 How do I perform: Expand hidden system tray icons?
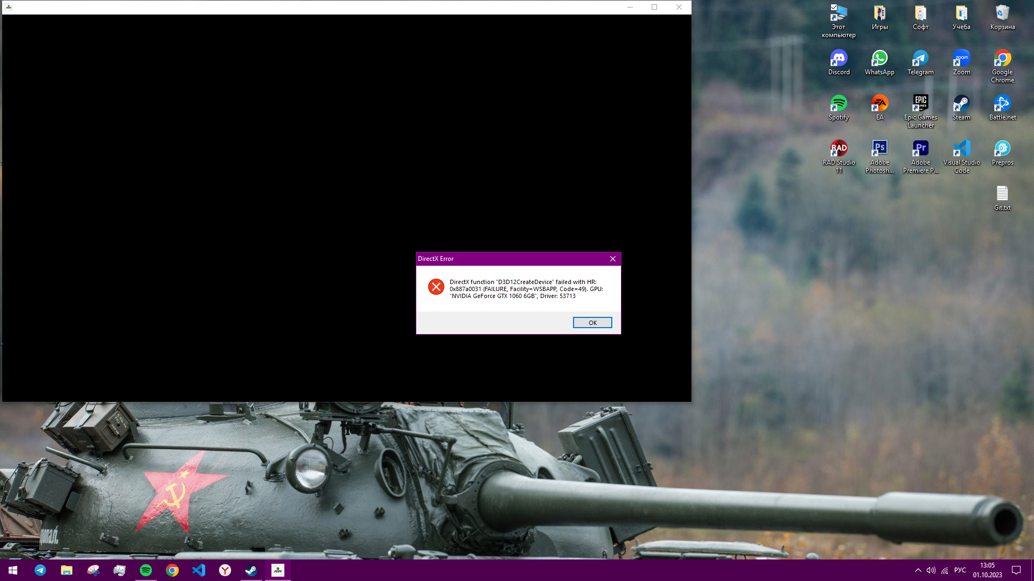click(x=918, y=570)
